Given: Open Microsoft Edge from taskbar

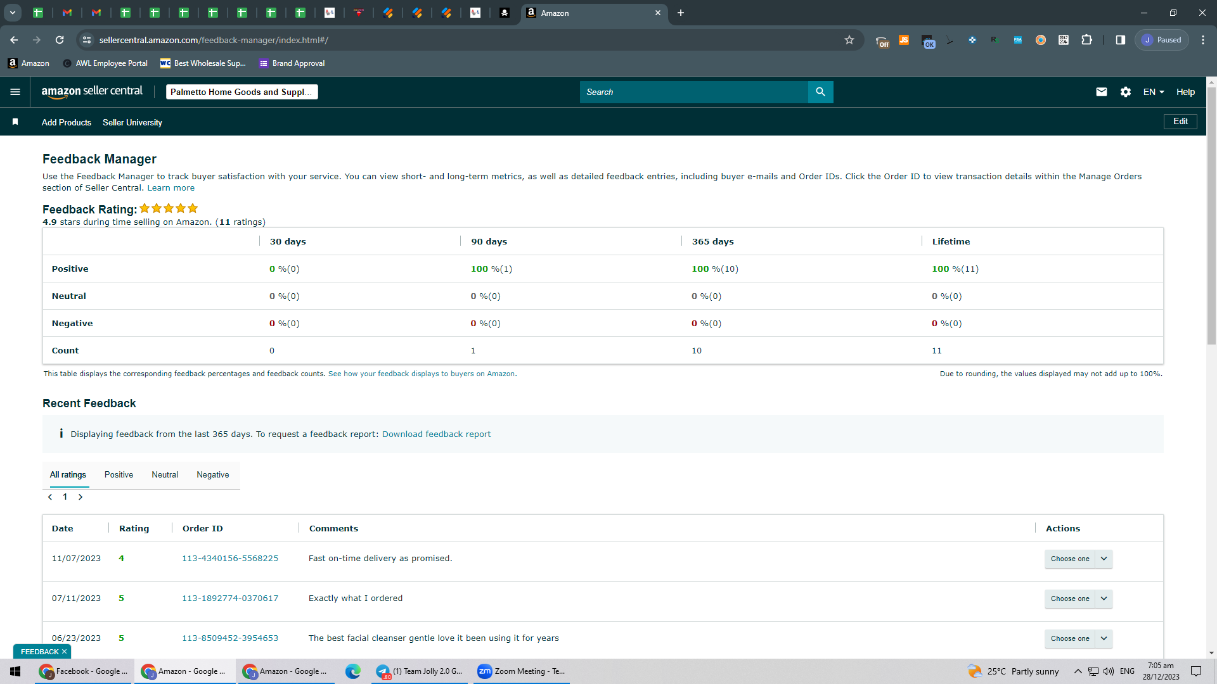Looking at the screenshot, I should (x=352, y=671).
